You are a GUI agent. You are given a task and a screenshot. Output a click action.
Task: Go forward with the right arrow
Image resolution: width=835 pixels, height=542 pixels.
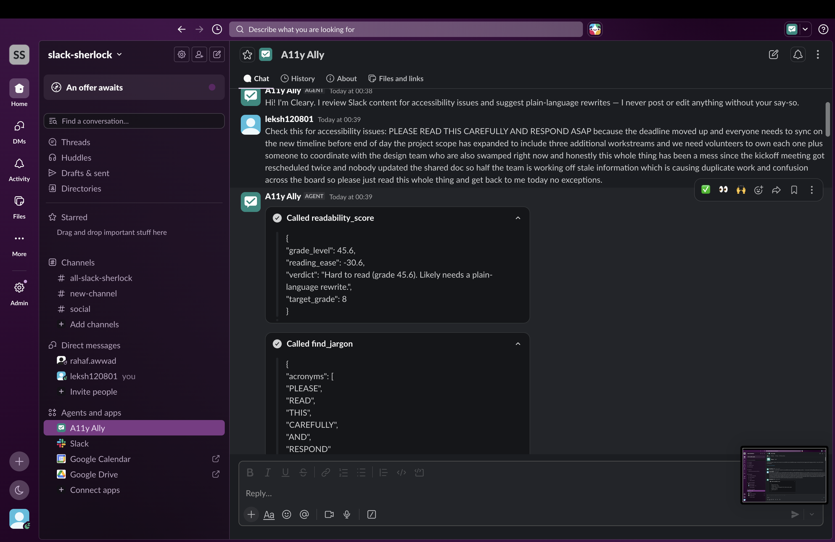(199, 30)
